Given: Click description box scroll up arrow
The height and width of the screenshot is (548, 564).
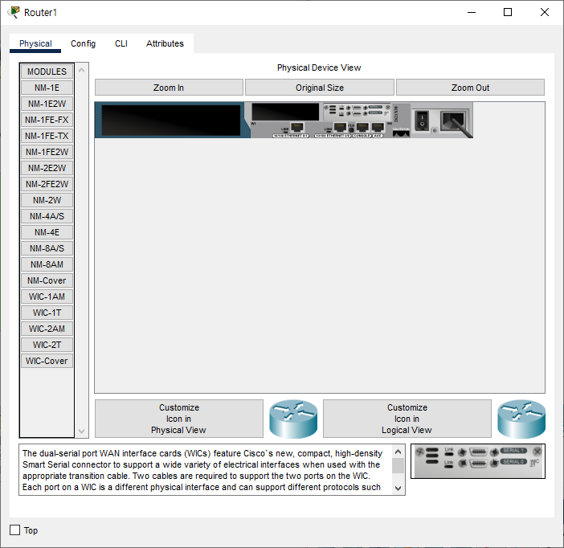Looking at the screenshot, I should coord(398,452).
